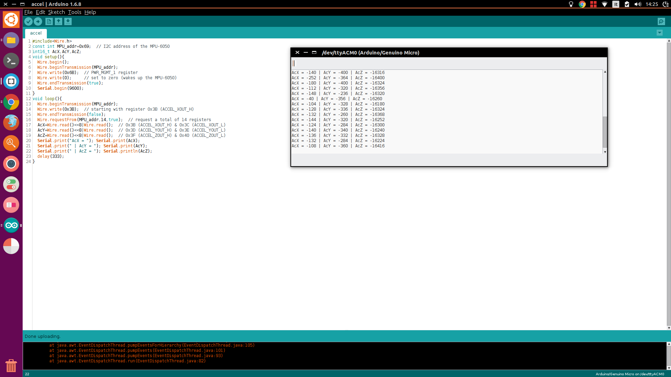Open the Trash icon in the dock
This screenshot has height=377, width=671.
tap(11, 365)
